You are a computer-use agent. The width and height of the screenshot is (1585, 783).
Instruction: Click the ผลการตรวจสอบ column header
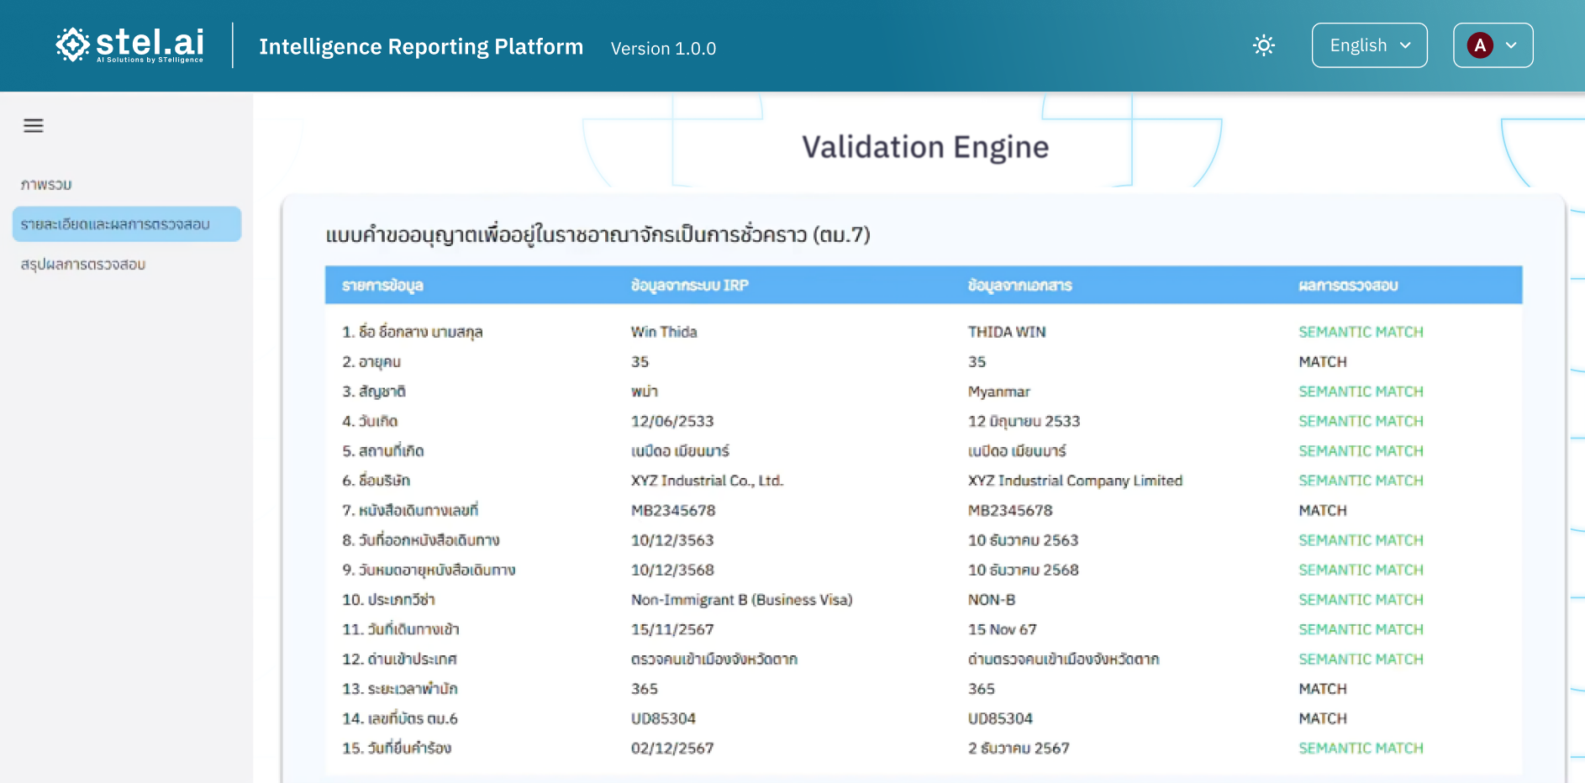[x=1348, y=286]
